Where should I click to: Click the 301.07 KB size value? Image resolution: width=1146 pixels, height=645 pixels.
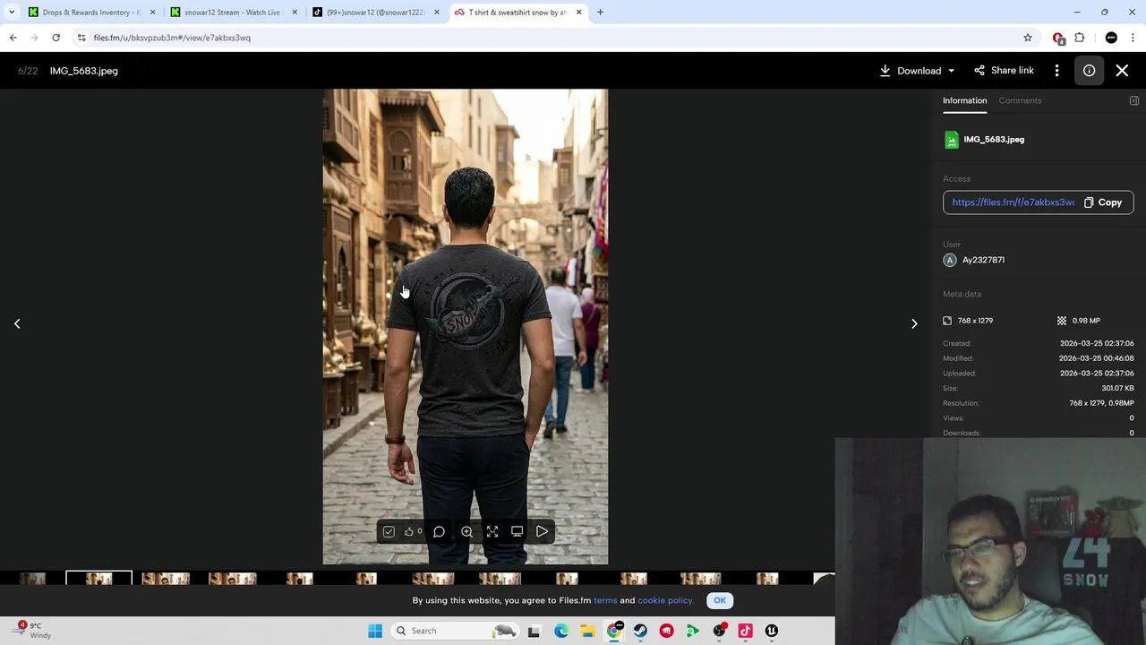(x=1117, y=388)
